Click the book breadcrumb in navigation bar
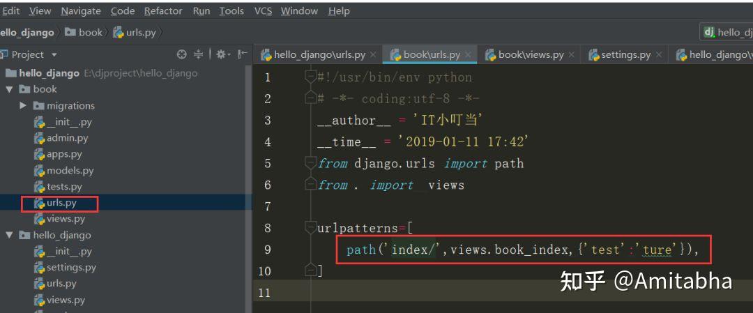 (x=84, y=32)
